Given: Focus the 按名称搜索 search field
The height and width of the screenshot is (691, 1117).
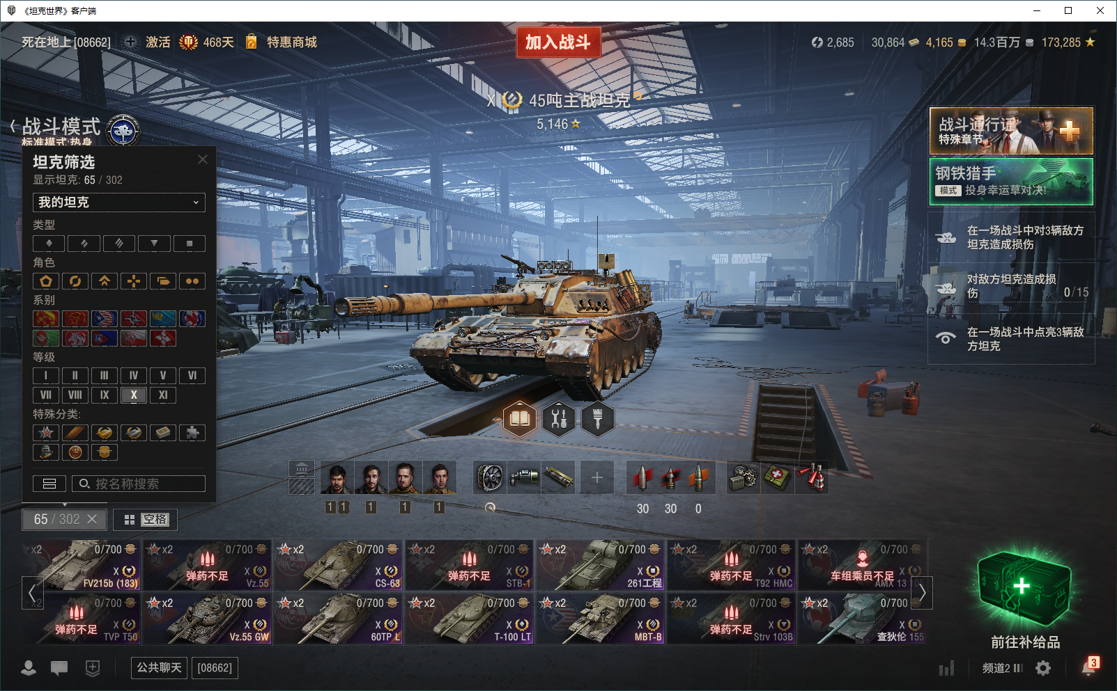Looking at the screenshot, I should click(139, 484).
